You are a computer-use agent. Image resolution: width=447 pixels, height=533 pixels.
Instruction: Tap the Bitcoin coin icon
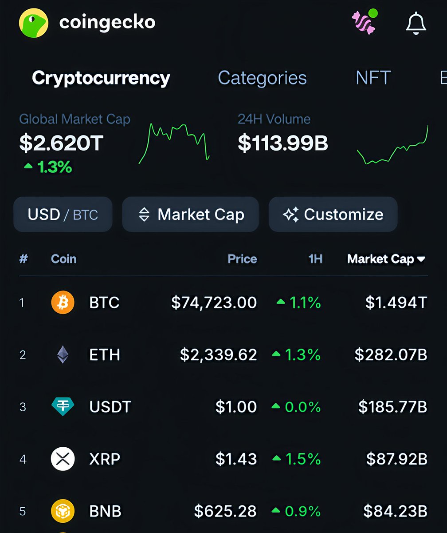tap(63, 302)
